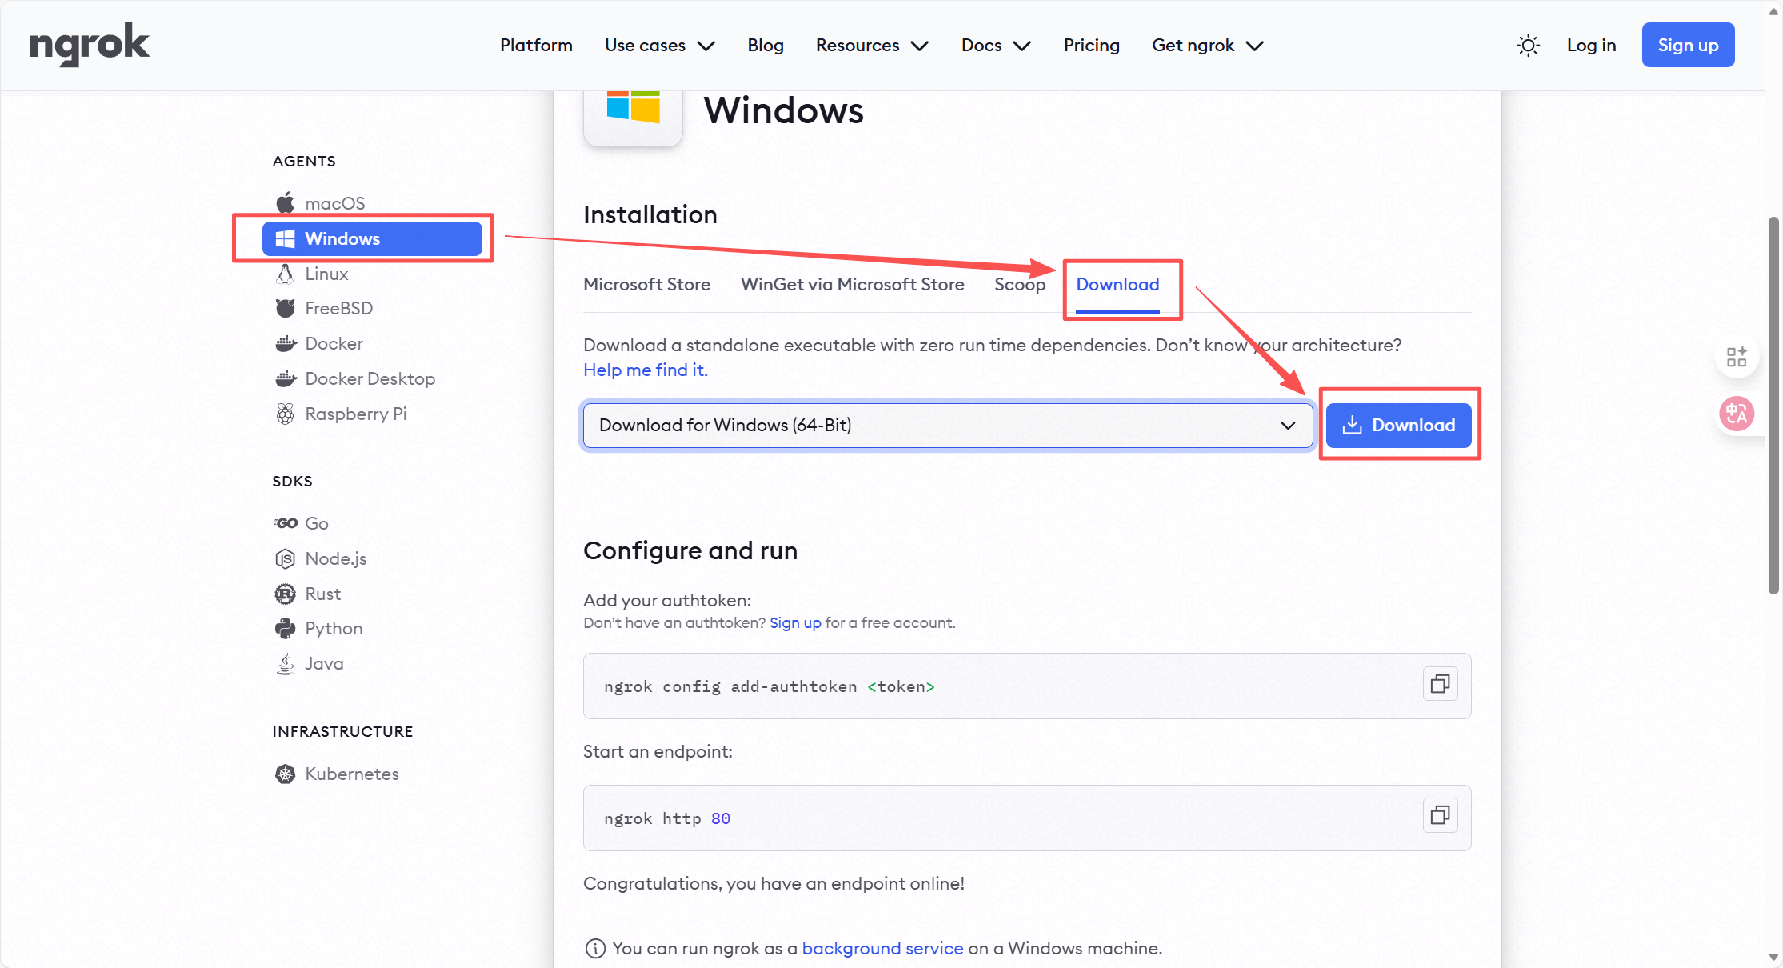Image resolution: width=1783 pixels, height=968 pixels.
Task: Expand the Get ngrok menu
Action: coord(1207,46)
